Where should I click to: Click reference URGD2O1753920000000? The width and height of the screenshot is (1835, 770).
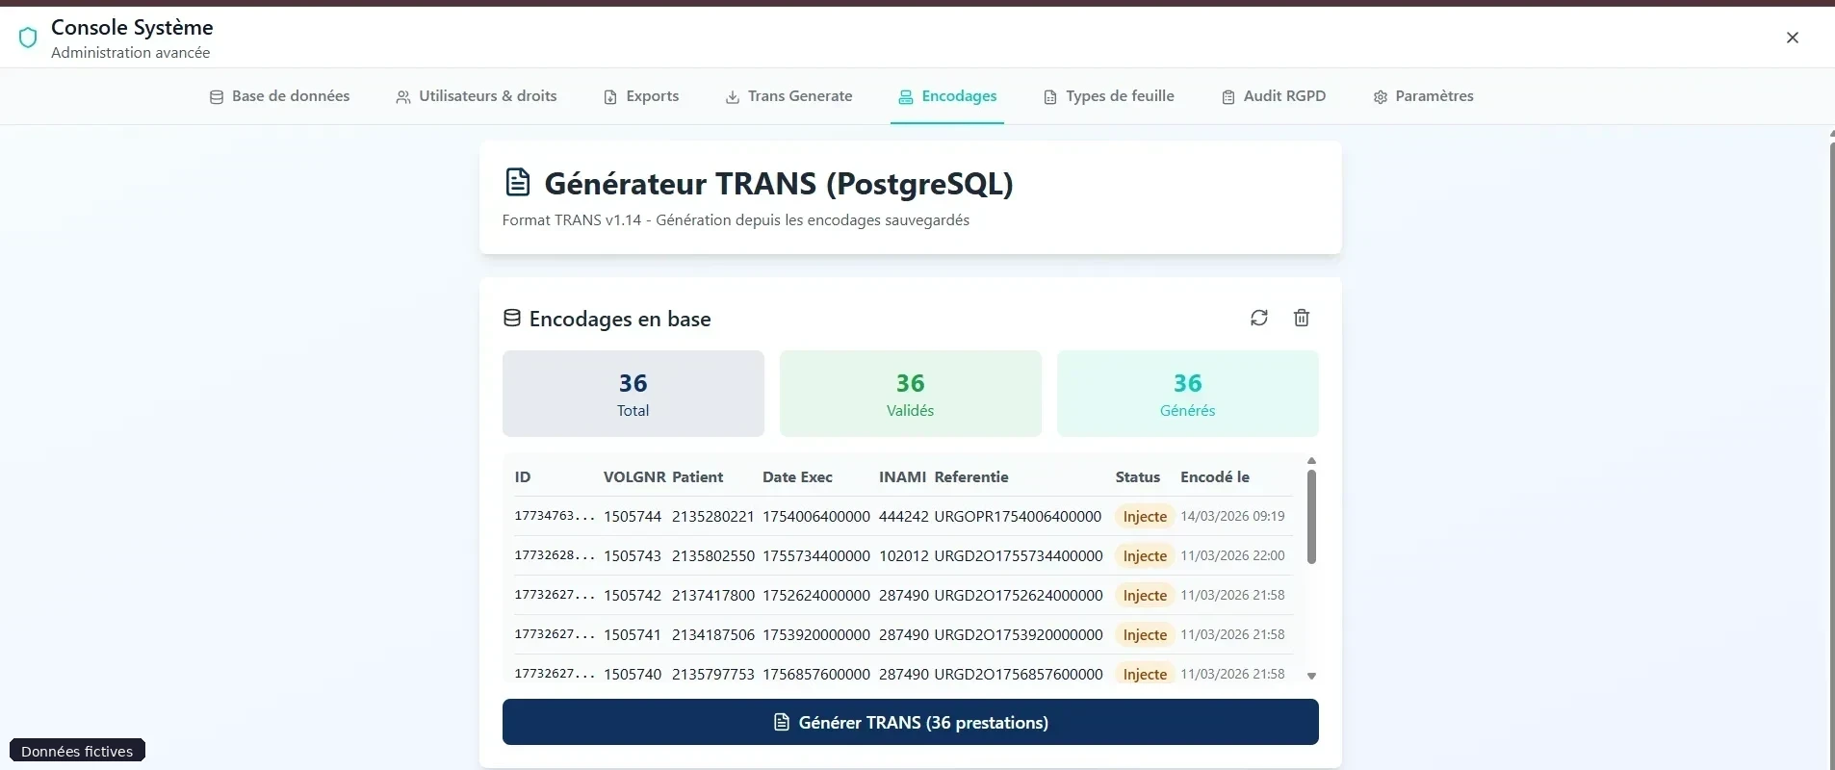point(1019,635)
